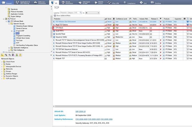192x127 pixels.
Task: Open the IPSec VPN tab
Action: click(113, 2)
